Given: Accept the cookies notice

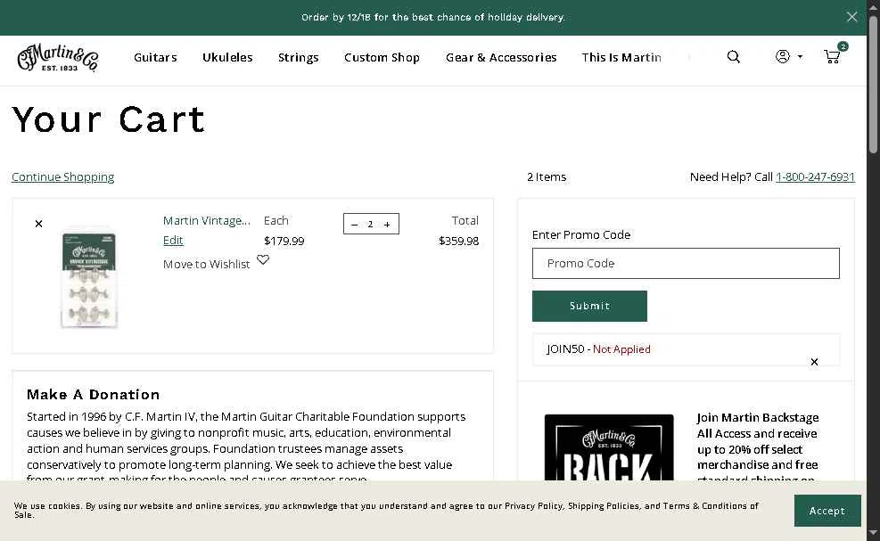Looking at the screenshot, I should point(827,511).
